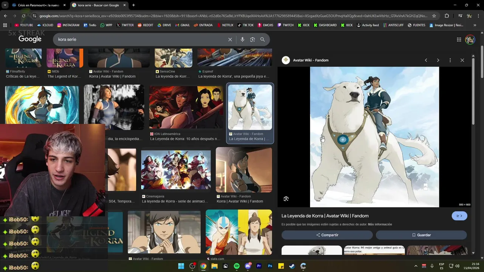Screen dimensions: 484x272
Task: Select IGN Latinoamérica Korra result thumbnail
Action: [186, 107]
